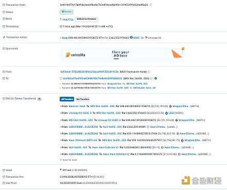Expand the Swap transaction action arrow
This screenshot has height=190, width=227.
tap(60, 38)
